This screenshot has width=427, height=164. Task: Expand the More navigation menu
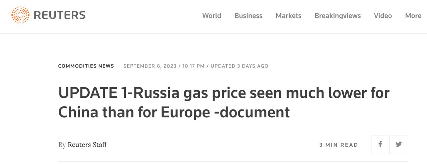coord(413,16)
